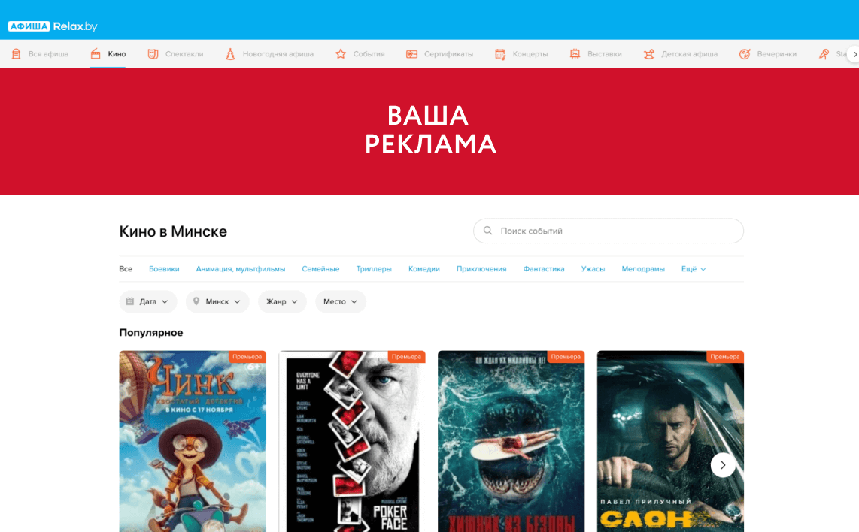Click the Детская афиша rocking horse icon
Viewport: 859px width, 532px height.
coord(648,54)
